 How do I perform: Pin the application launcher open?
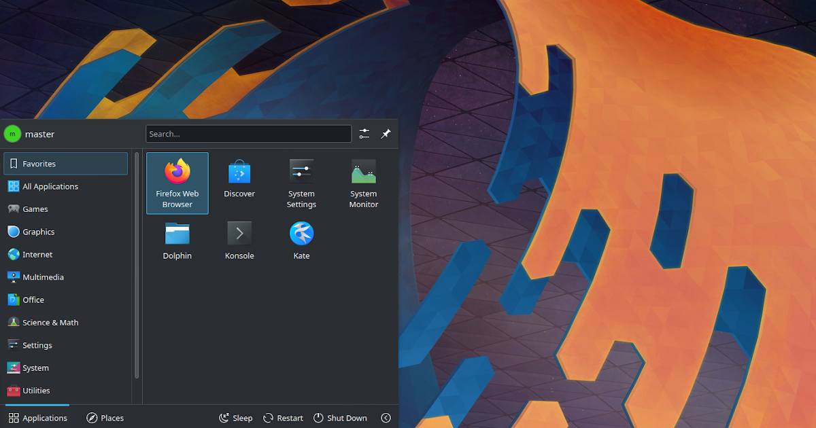click(x=386, y=134)
